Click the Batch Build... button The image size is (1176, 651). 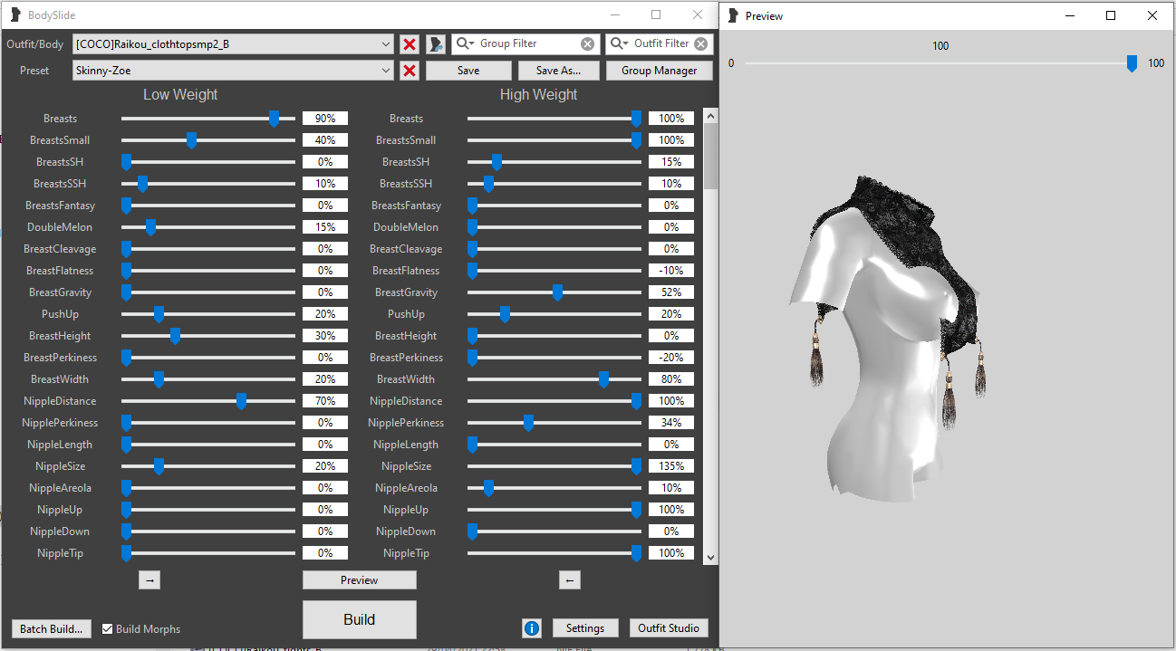pos(52,629)
